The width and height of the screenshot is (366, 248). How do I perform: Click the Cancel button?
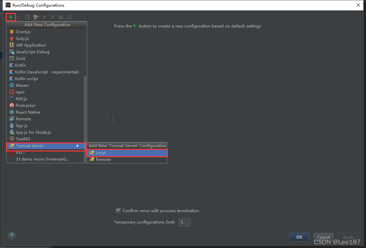323,237
